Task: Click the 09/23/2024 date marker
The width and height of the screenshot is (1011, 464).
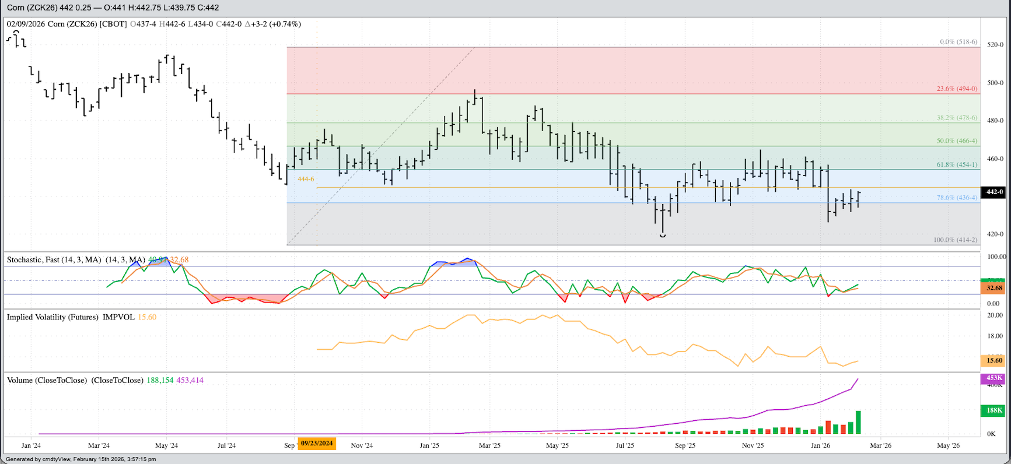Action: click(317, 444)
